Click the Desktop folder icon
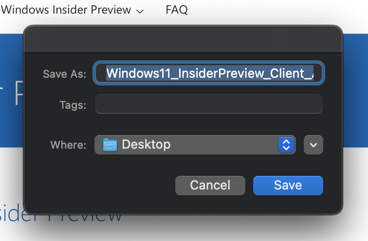This screenshot has height=241, width=368. point(110,145)
